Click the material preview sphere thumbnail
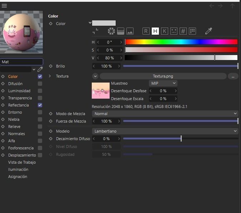Screen dimensions: 241x213 tap(21, 32)
